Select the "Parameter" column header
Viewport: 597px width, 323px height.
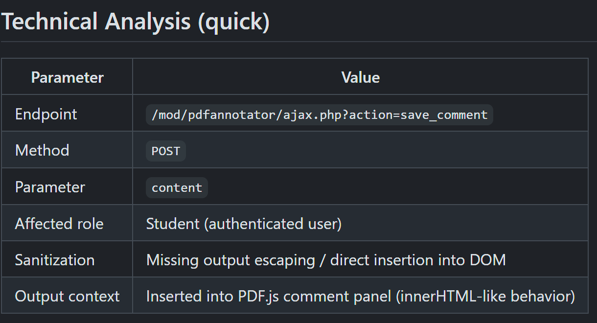[68, 77]
